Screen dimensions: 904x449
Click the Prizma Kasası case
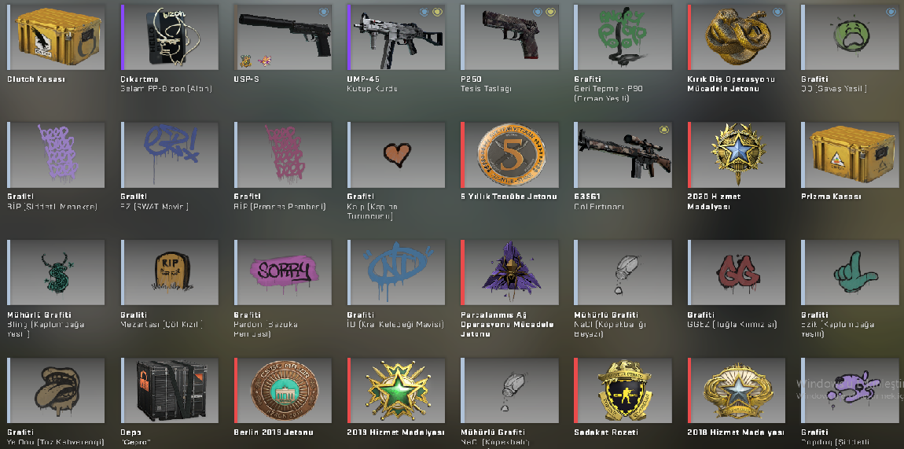coord(851,155)
